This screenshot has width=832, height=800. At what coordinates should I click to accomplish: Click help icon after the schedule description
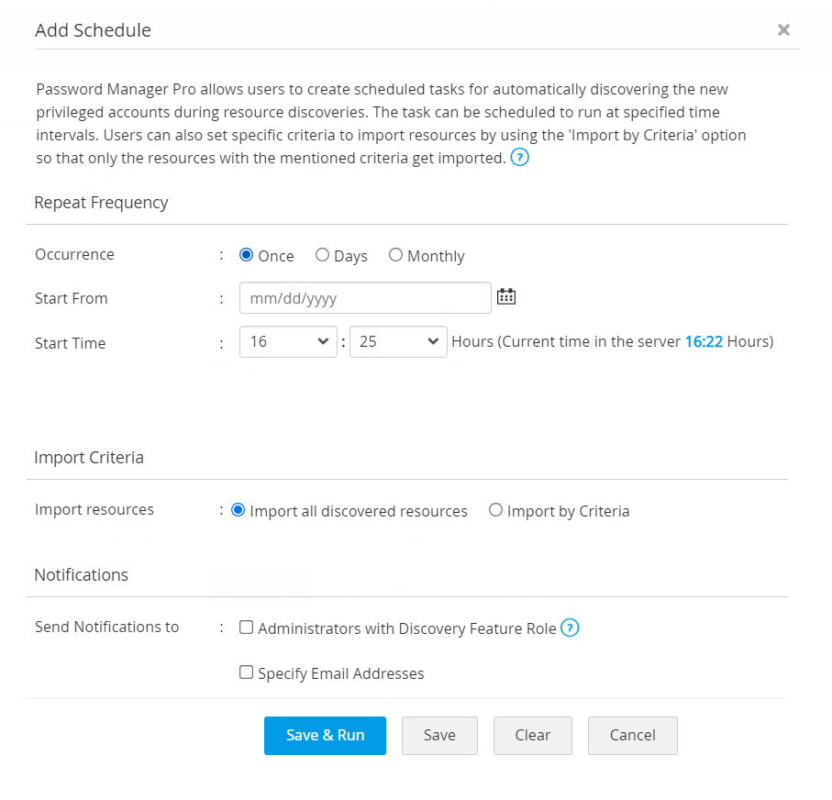tap(520, 158)
